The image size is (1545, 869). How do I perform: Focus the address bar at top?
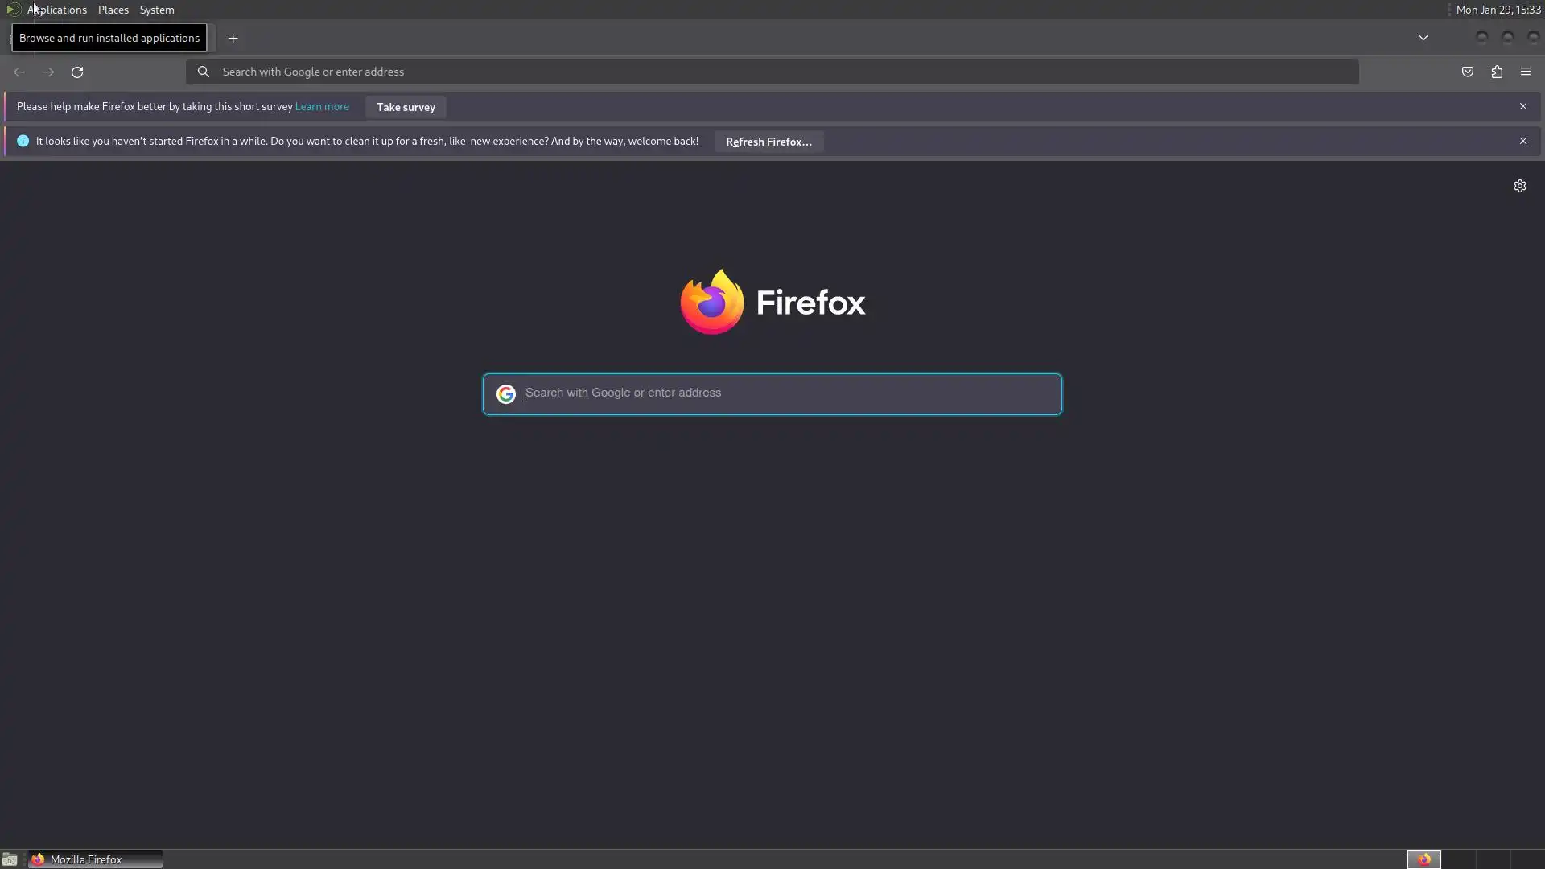772,72
